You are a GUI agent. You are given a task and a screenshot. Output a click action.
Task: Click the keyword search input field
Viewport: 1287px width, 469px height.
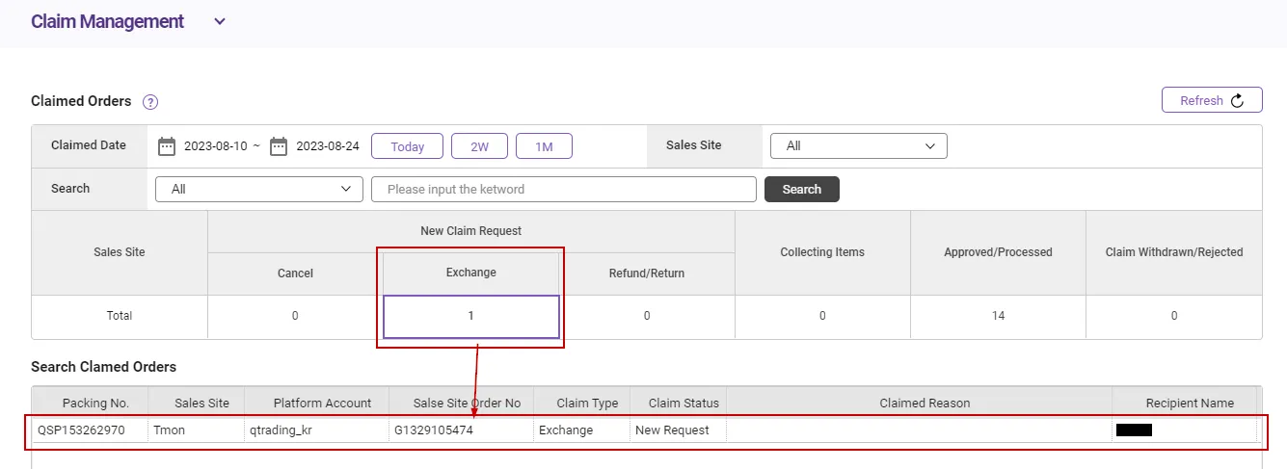click(563, 190)
